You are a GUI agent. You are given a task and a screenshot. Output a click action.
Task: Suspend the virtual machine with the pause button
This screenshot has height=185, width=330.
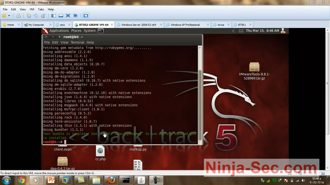4,16
